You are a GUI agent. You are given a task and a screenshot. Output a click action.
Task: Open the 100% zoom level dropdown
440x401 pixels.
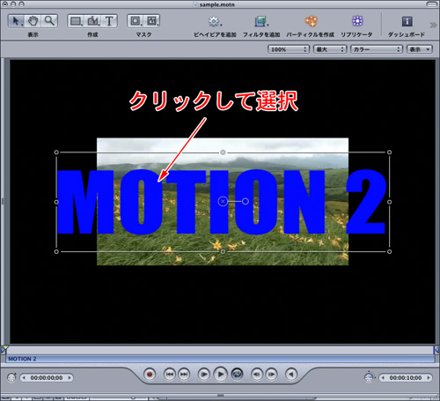pos(289,49)
